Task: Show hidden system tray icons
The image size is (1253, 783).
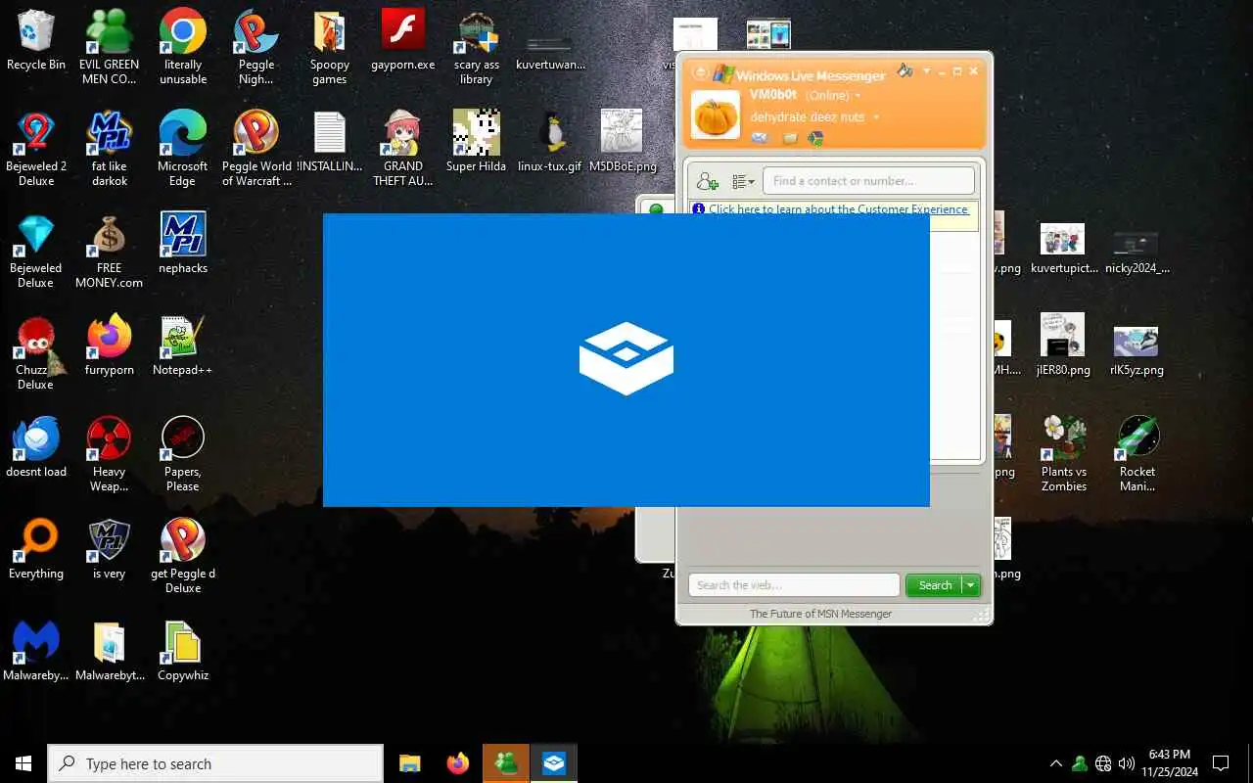Action: [1055, 763]
